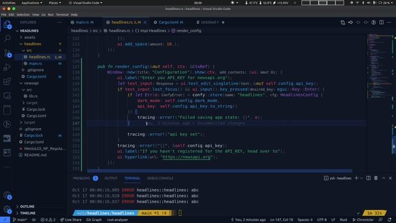
Task: Switch to Untitled-1 editor tab
Action: click(210, 22)
